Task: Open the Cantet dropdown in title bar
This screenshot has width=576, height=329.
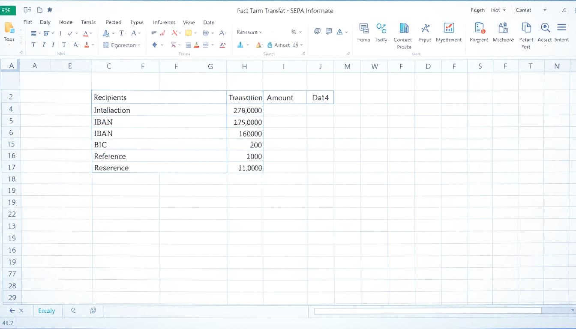Action: click(x=531, y=10)
